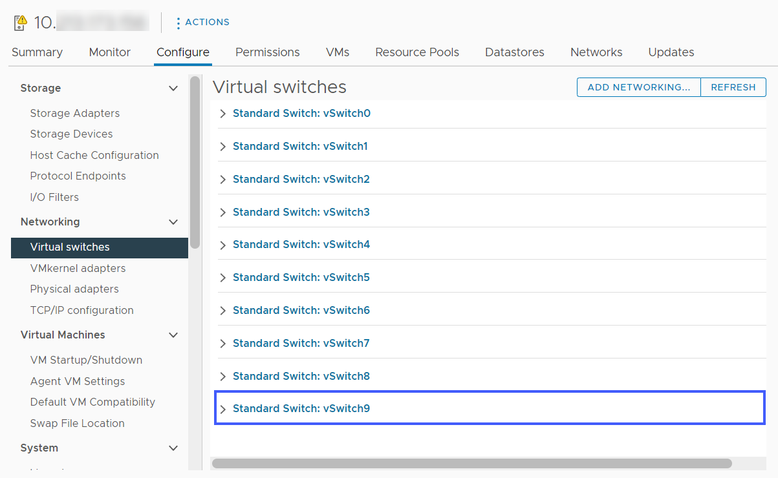Screen dimensions: 778x478
Task: Open Storage Adapters in the sidebar
Action: [75, 114]
